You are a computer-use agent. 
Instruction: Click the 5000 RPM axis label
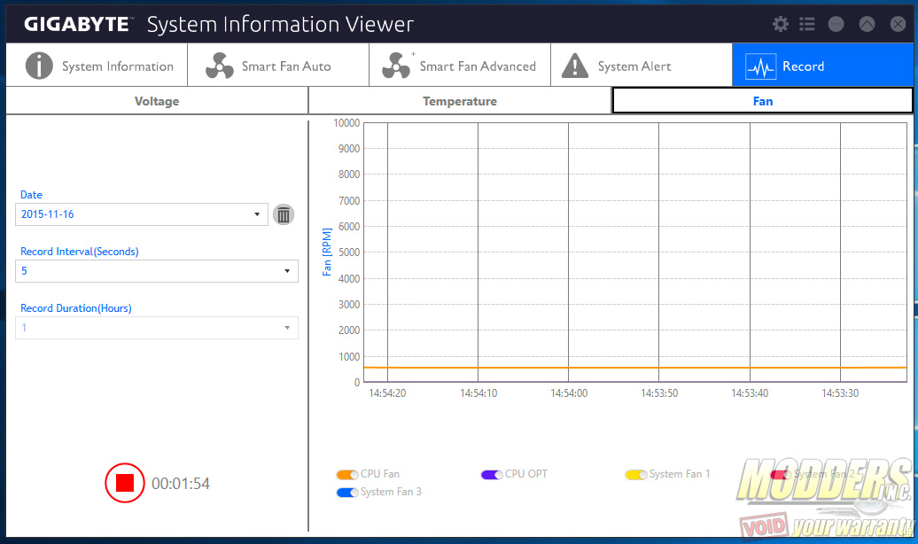(349, 253)
